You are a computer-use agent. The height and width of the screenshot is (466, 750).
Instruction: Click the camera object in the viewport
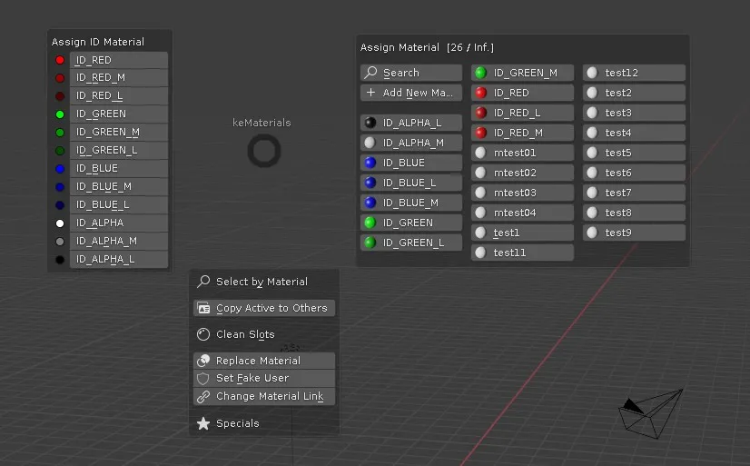[650, 409]
